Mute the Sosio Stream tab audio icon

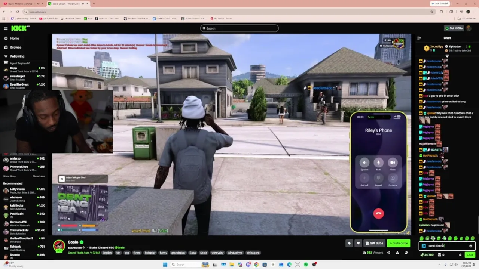(83, 4)
